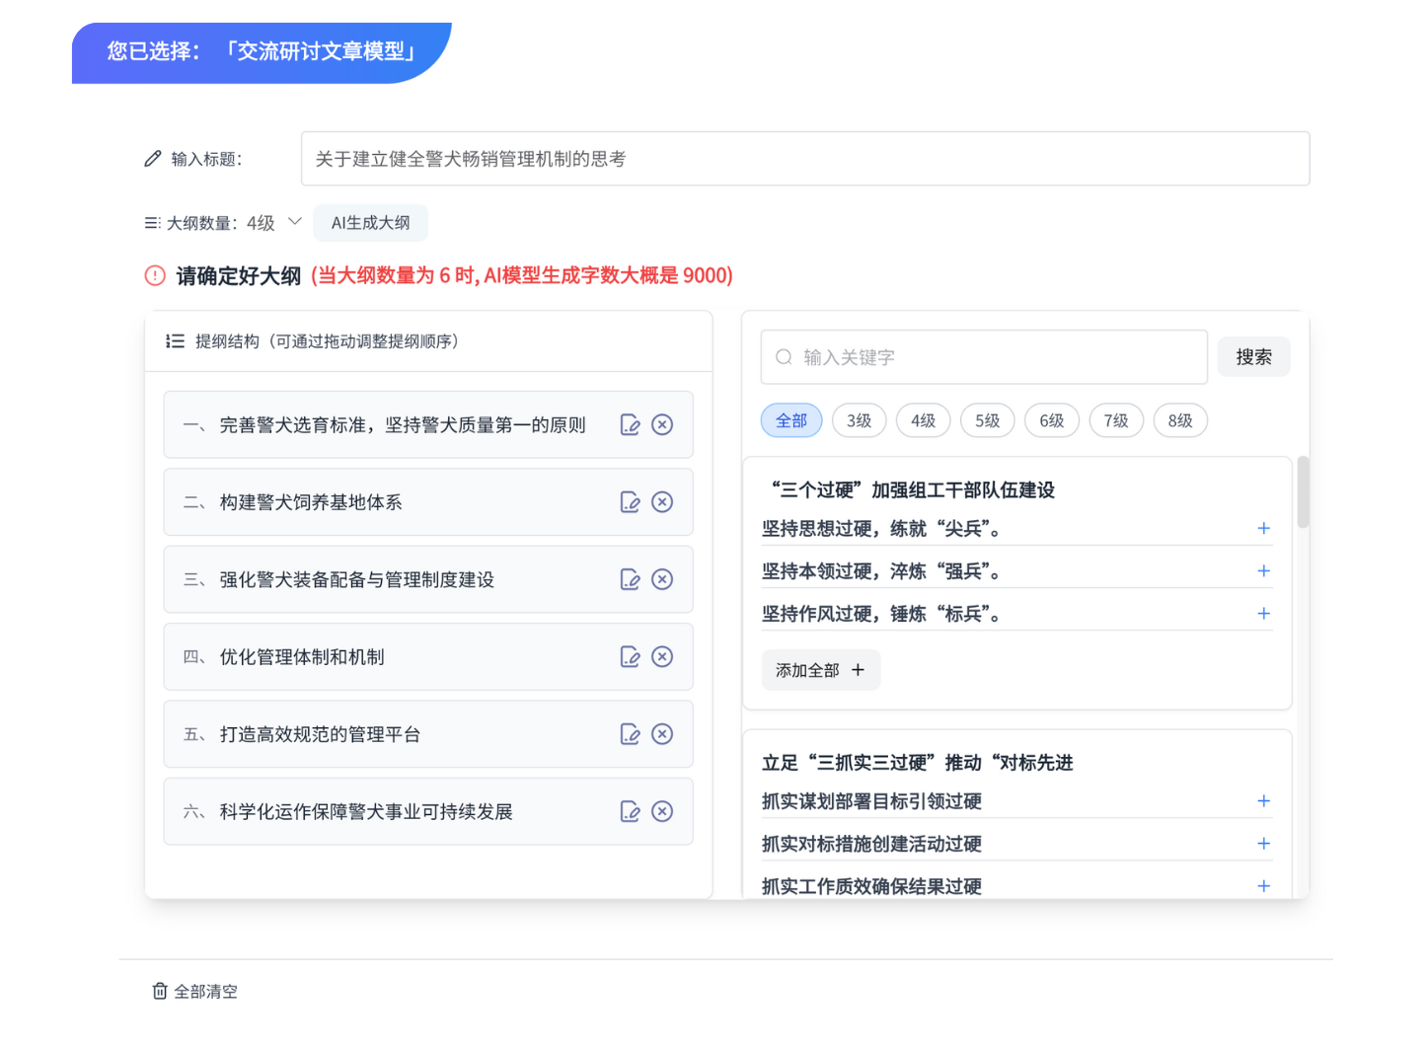The height and width of the screenshot is (1050, 1425).
Task: Delete outline item 四 优化管理体制和机制
Action: pyautogui.click(x=662, y=657)
